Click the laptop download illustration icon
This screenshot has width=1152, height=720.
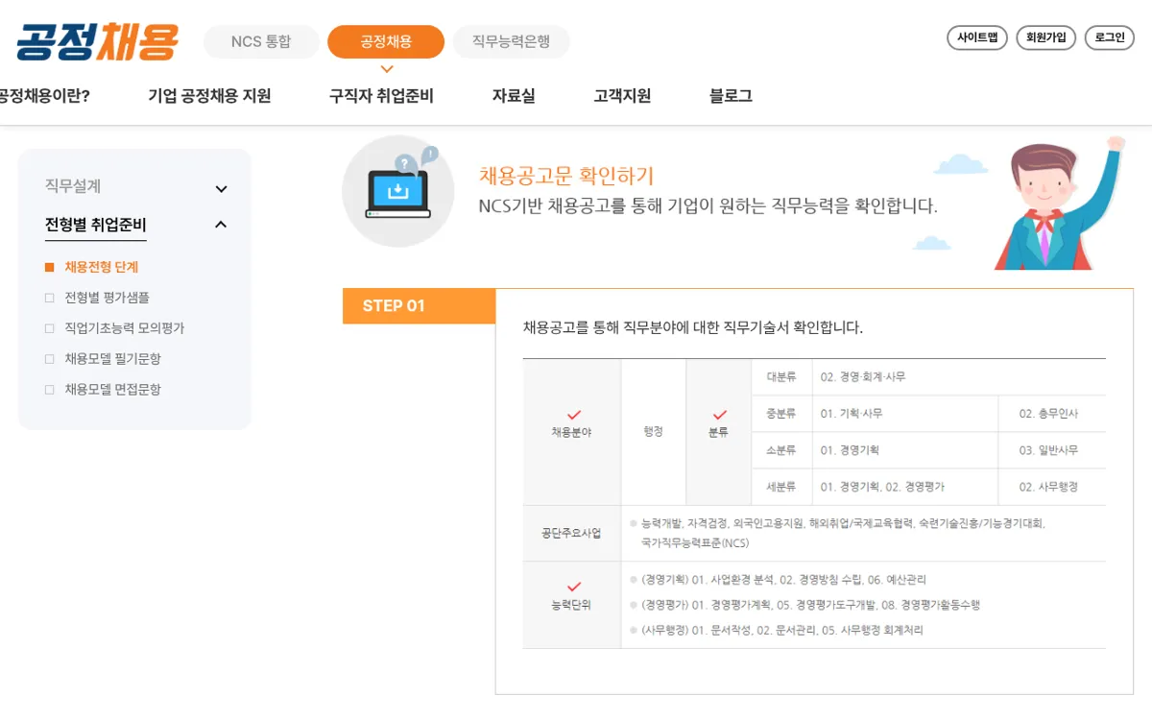tap(398, 191)
